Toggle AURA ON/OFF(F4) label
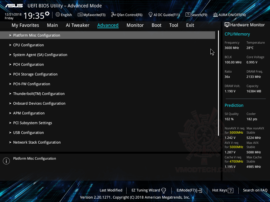Screen dimensions: 270x202 (x=232, y=15)
